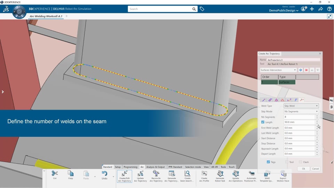Open the Analysis & Output tab
334x188 pixels.
coord(156,167)
